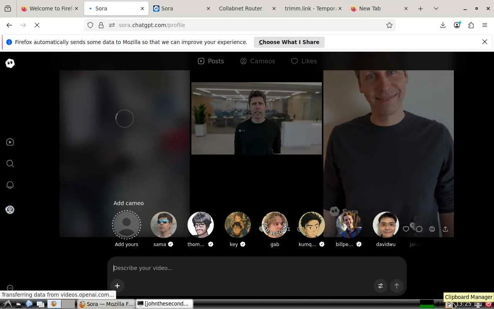Select the gab cameo avatar
The height and width of the screenshot is (309, 494).
tap(275, 225)
